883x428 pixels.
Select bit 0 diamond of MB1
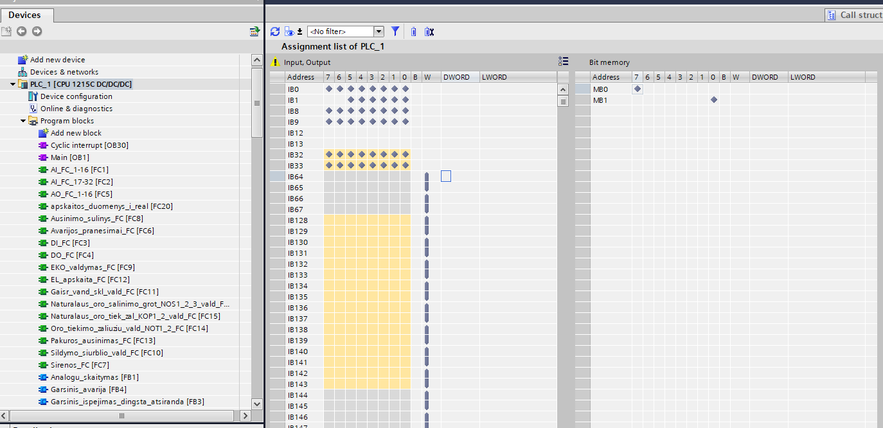(x=713, y=100)
